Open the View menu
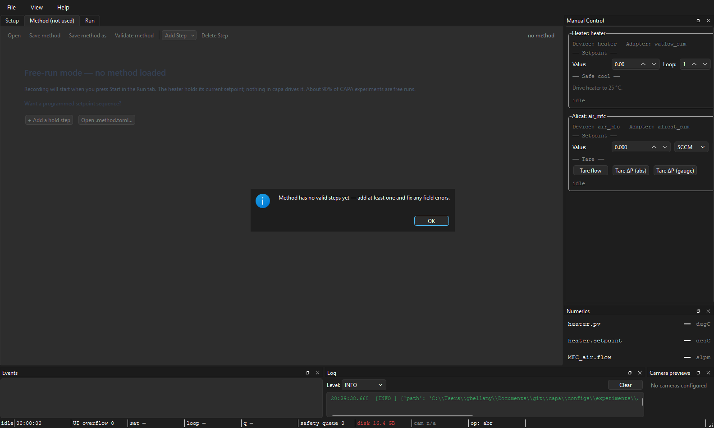Image resolution: width=714 pixels, height=428 pixels. tap(37, 7)
